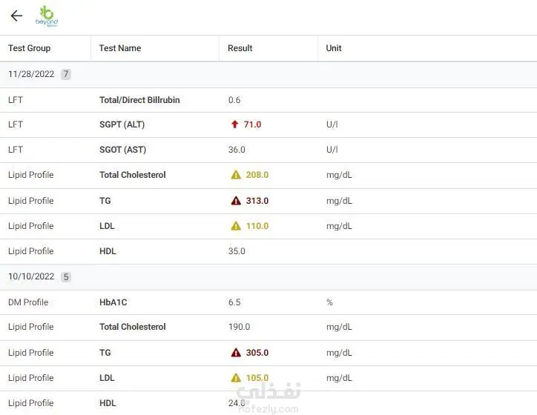Click the 71.0 ALT result value
Viewport: 537px width, 415px height.
252,124
